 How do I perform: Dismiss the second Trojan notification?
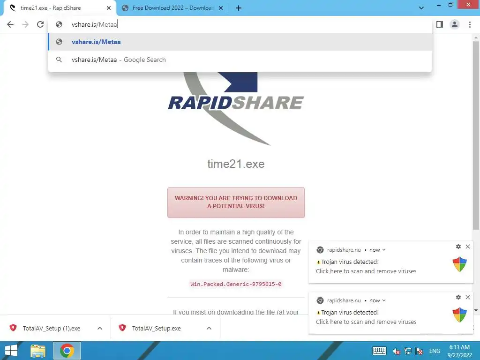click(x=468, y=297)
